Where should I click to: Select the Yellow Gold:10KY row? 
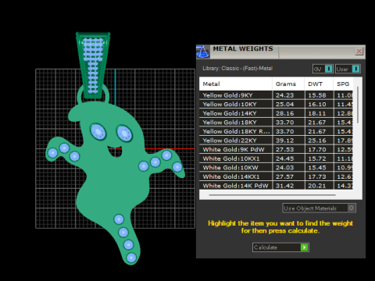click(x=276, y=105)
